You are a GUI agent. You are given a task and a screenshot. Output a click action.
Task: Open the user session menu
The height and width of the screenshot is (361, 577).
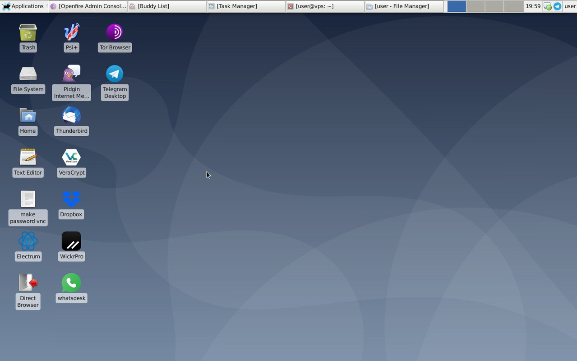click(570, 6)
